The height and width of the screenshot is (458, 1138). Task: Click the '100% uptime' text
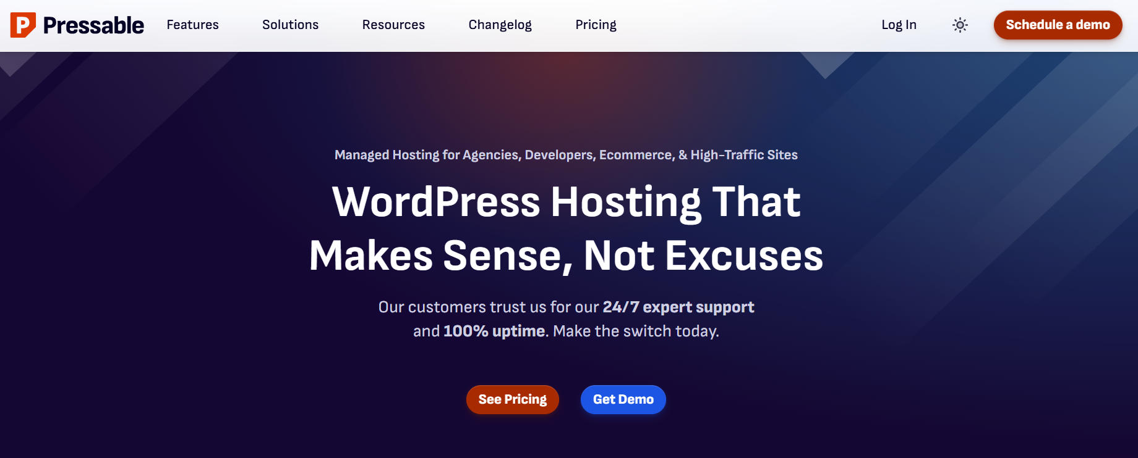click(494, 331)
